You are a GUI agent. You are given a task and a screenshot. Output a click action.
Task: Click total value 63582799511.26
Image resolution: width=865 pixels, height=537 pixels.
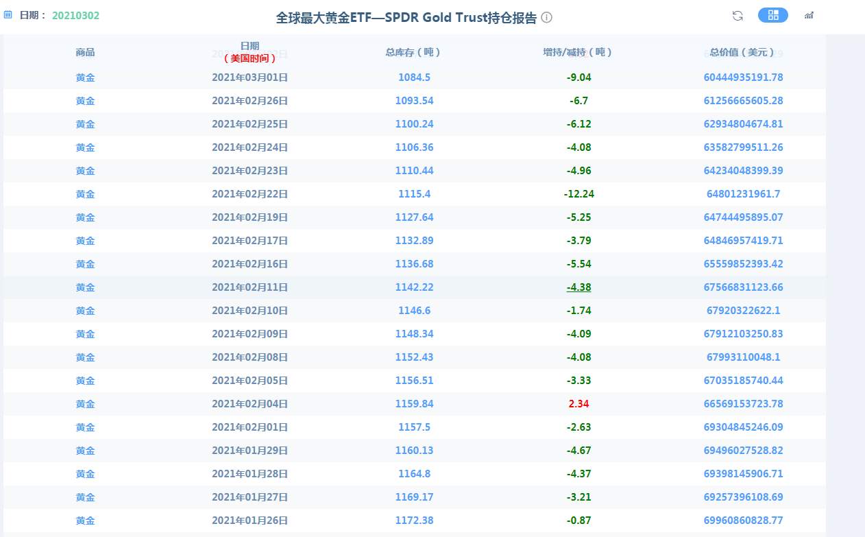click(x=743, y=147)
